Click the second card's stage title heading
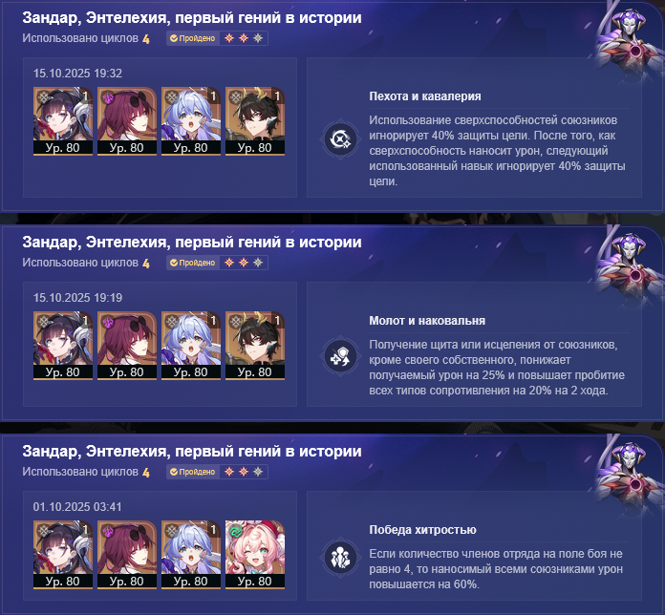This screenshot has width=665, height=615. click(192, 243)
